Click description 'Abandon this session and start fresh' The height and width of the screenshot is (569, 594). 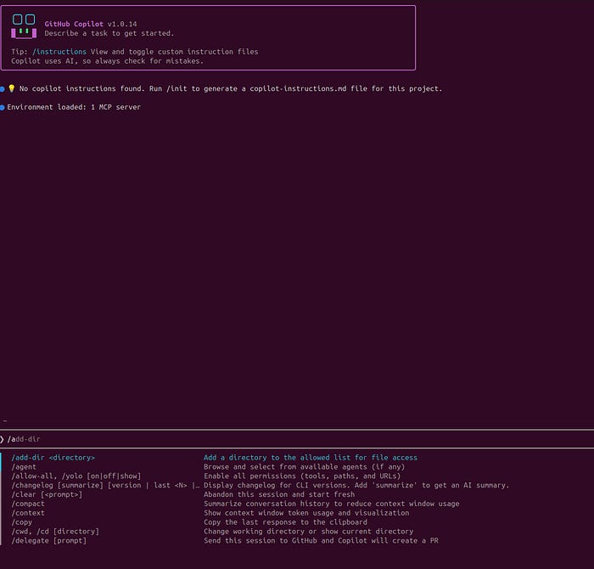pos(279,494)
